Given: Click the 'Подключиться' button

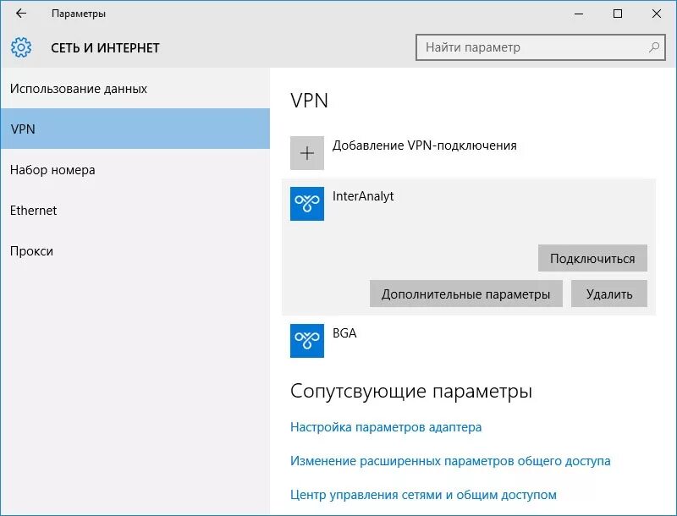Looking at the screenshot, I should click(x=592, y=258).
